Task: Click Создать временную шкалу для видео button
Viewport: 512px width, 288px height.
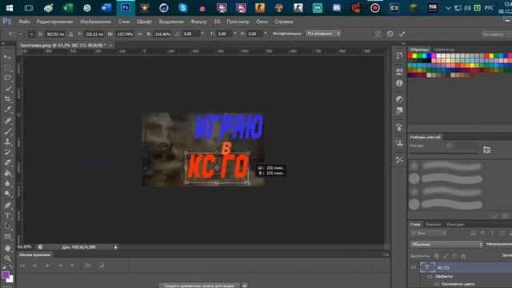Action: coord(199,286)
